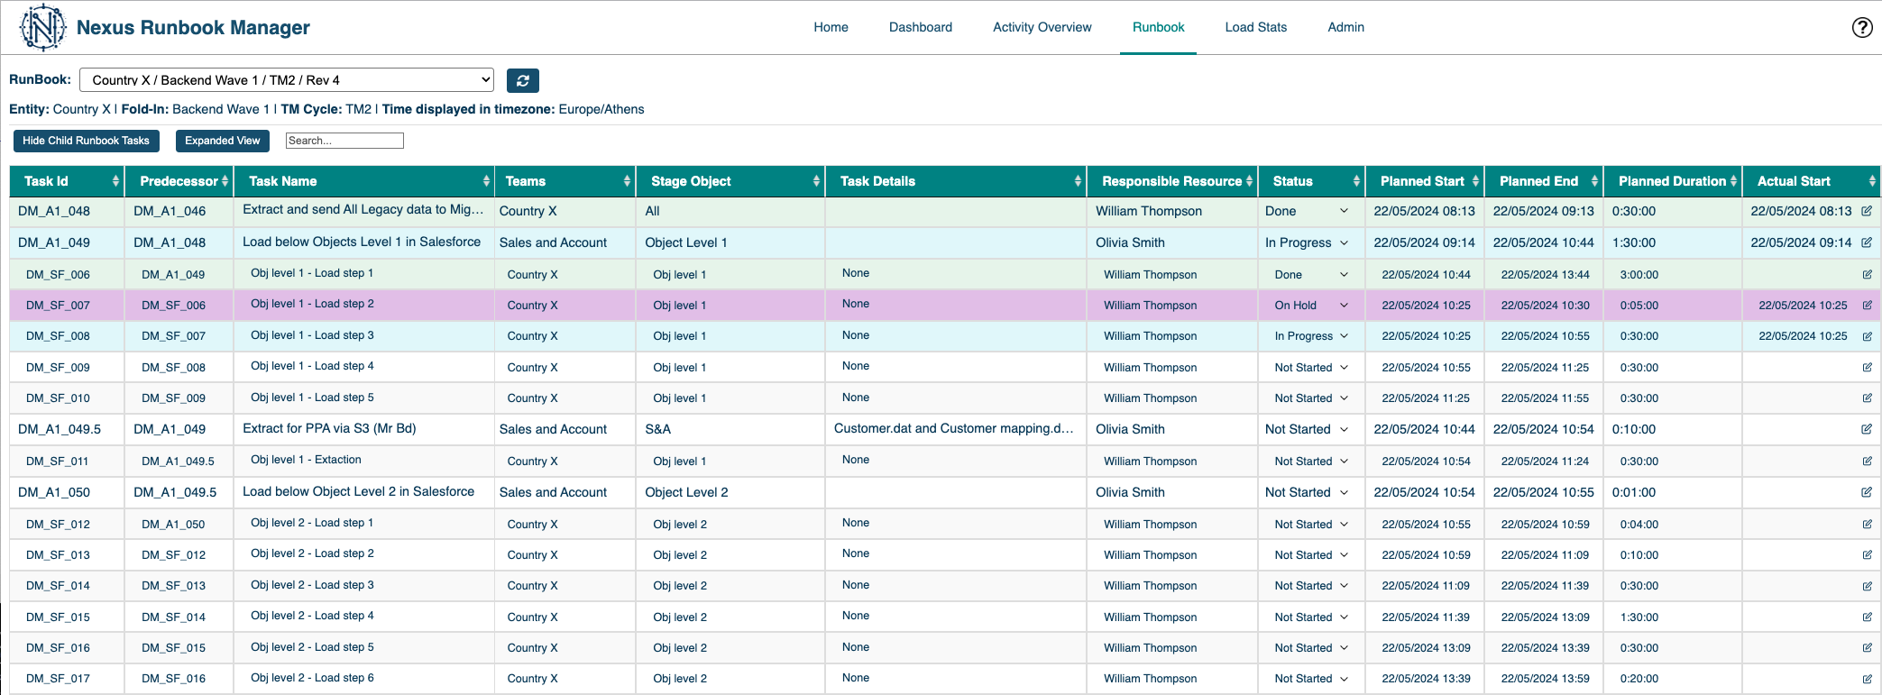The width and height of the screenshot is (1882, 695).
Task: Click the refresh runbook icon button
Action: [522, 80]
